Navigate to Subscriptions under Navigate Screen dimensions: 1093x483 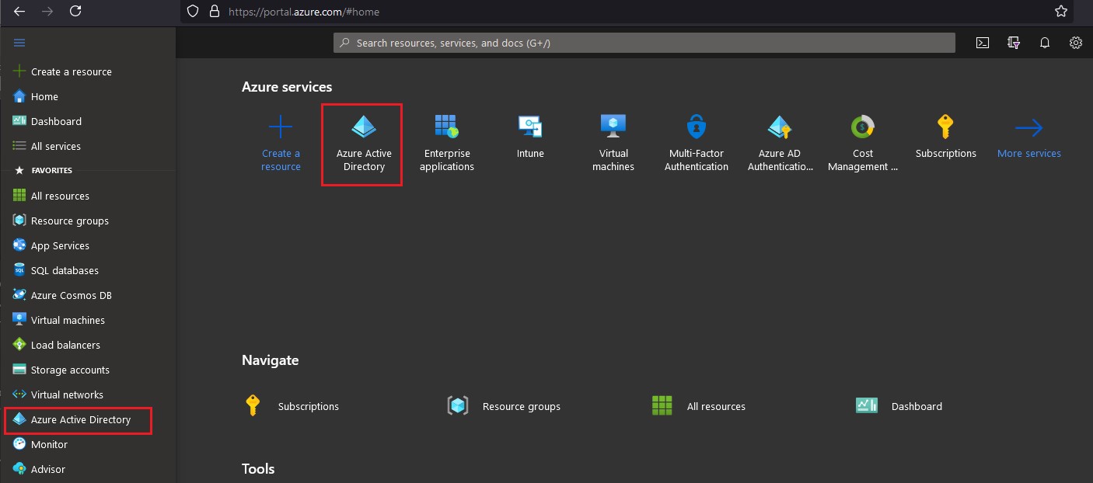click(292, 406)
